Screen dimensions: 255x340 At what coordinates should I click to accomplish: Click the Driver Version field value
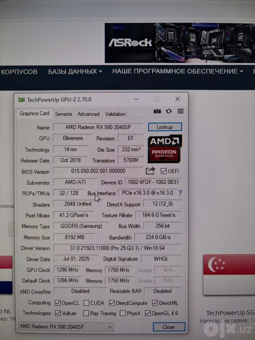117,248
